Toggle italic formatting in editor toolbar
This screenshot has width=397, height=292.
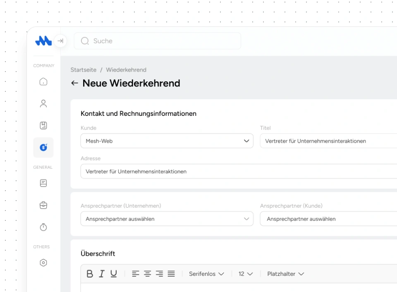pyautogui.click(x=101, y=274)
